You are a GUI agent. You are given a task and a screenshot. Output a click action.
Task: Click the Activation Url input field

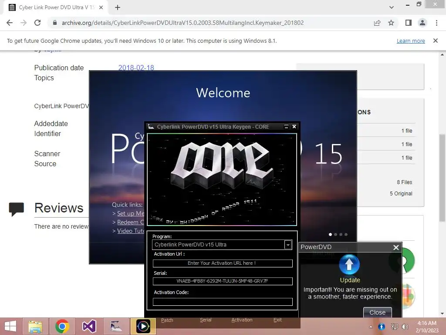(x=223, y=263)
